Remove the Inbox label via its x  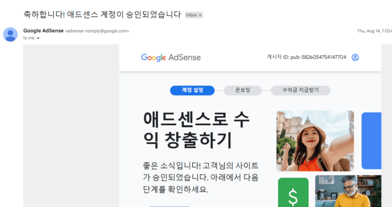(200, 15)
